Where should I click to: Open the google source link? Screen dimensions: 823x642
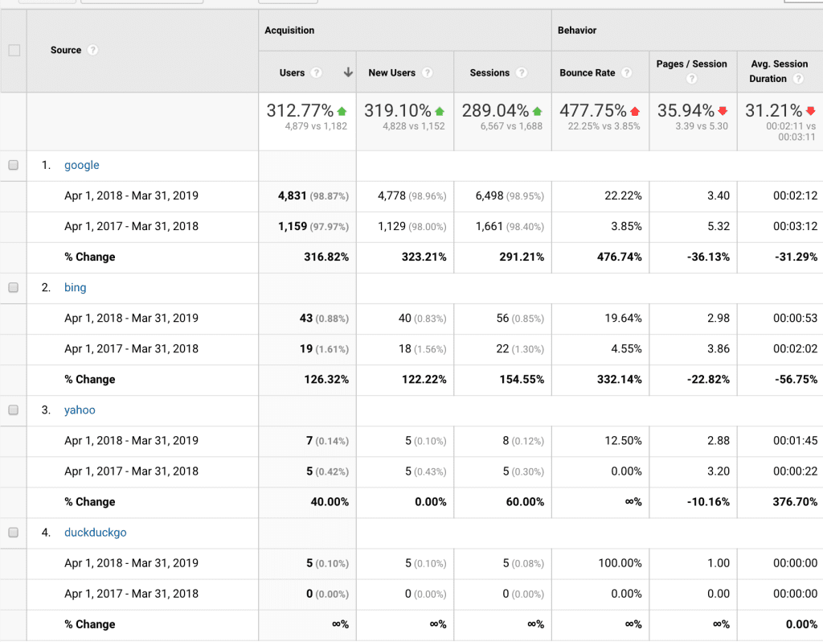[82, 165]
